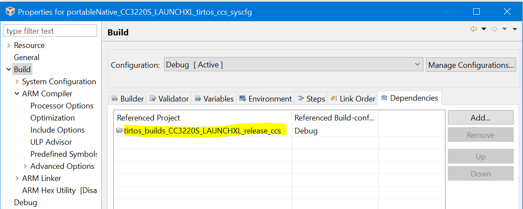This screenshot has width=523, height=209.
Task: Open the Link Order tab
Action: tap(352, 98)
